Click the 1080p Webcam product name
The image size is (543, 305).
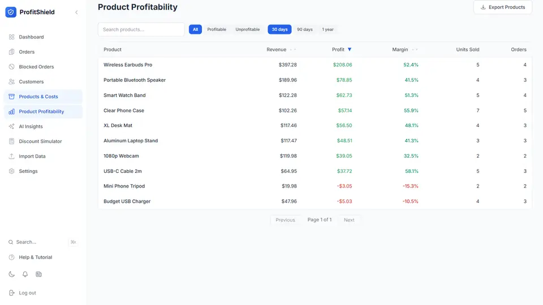121,156
